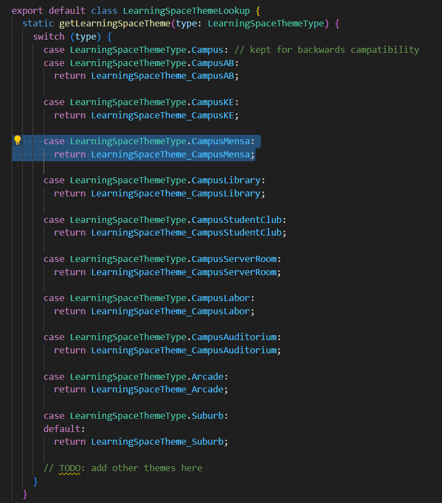Click the backwards campatibility comment
This screenshot has height=503, width=442.
click(328, 49)
